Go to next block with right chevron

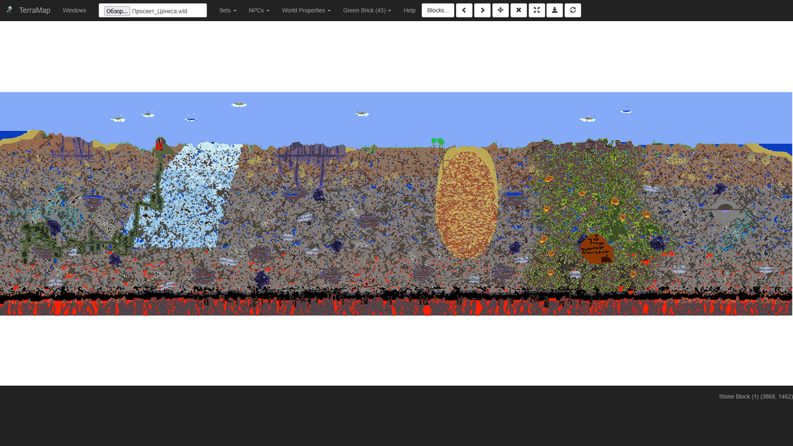pos(482,10)
